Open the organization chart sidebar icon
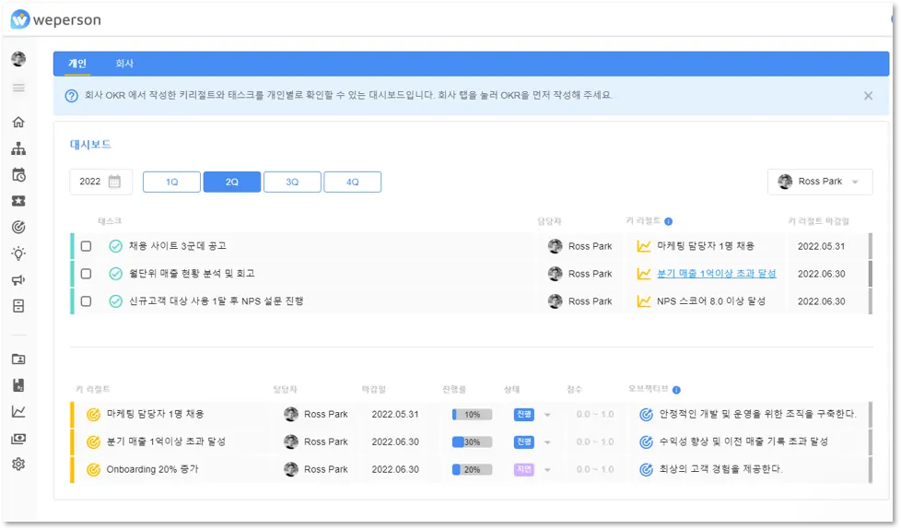Screen dimensions: 901x530 pos(19,148)
